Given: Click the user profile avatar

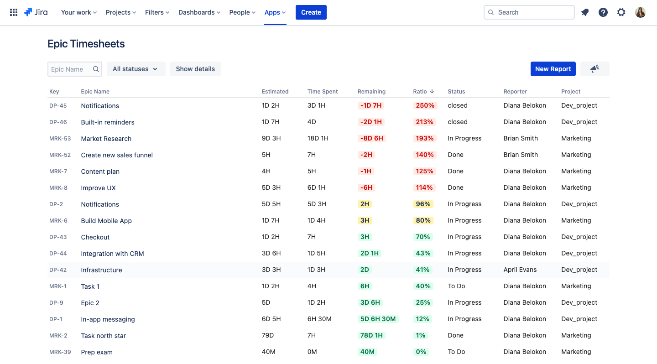Looking at the screenshot, I should tap(641, 12).
